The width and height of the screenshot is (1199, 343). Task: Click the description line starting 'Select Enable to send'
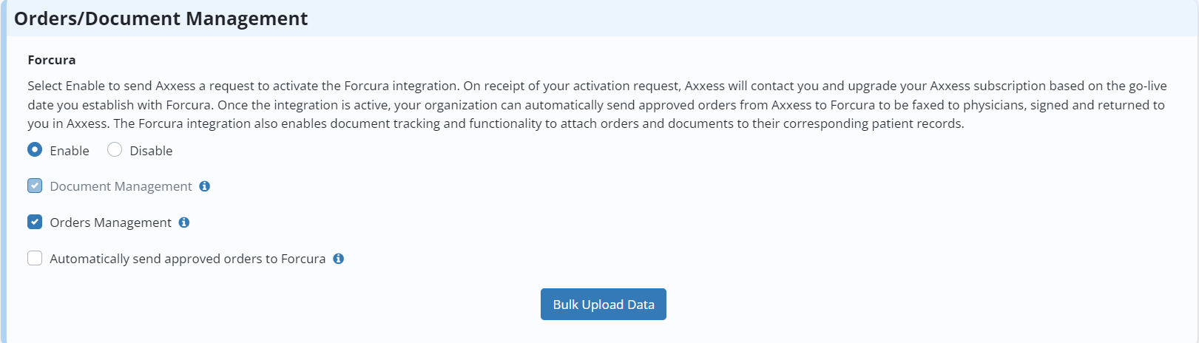coord(597,86)
